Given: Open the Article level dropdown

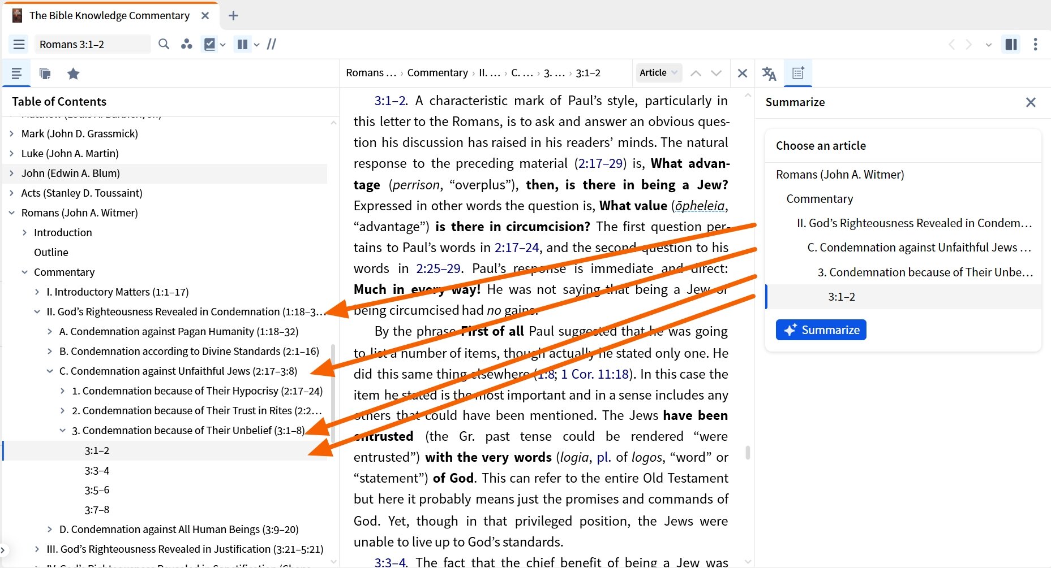Looking at the screenshot, I should coord(658,72).
